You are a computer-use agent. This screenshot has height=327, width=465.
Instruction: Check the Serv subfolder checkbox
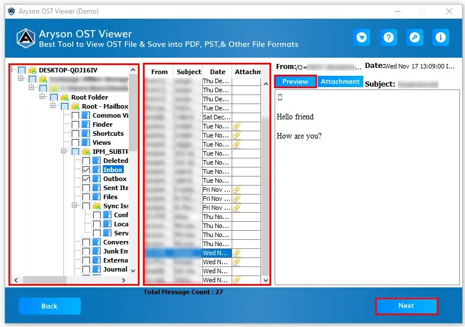click(97, 233)
